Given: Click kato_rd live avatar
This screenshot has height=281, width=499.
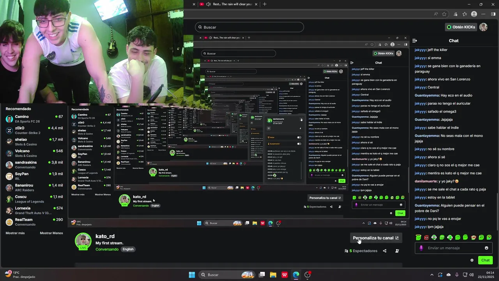Looking at the screenshot, I should [x=83, y=241].
